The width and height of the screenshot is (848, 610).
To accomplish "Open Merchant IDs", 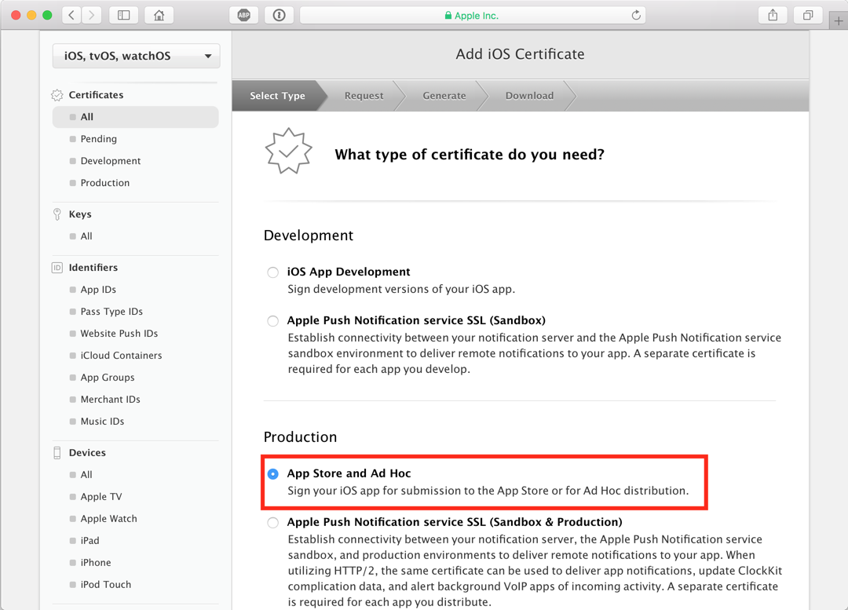I will click(111, 400).
